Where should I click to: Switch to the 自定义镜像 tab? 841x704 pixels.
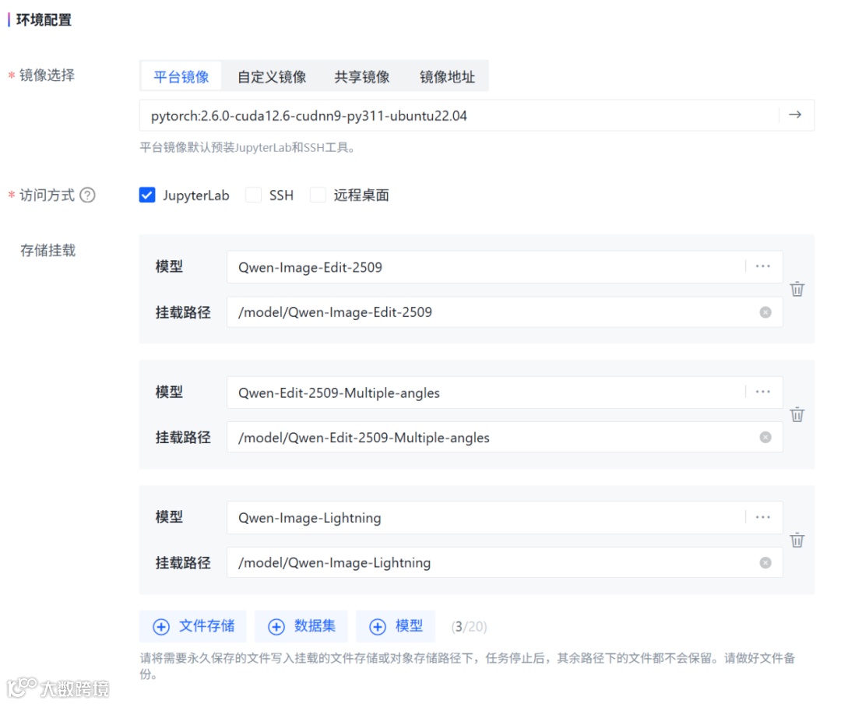click(272, 77)
